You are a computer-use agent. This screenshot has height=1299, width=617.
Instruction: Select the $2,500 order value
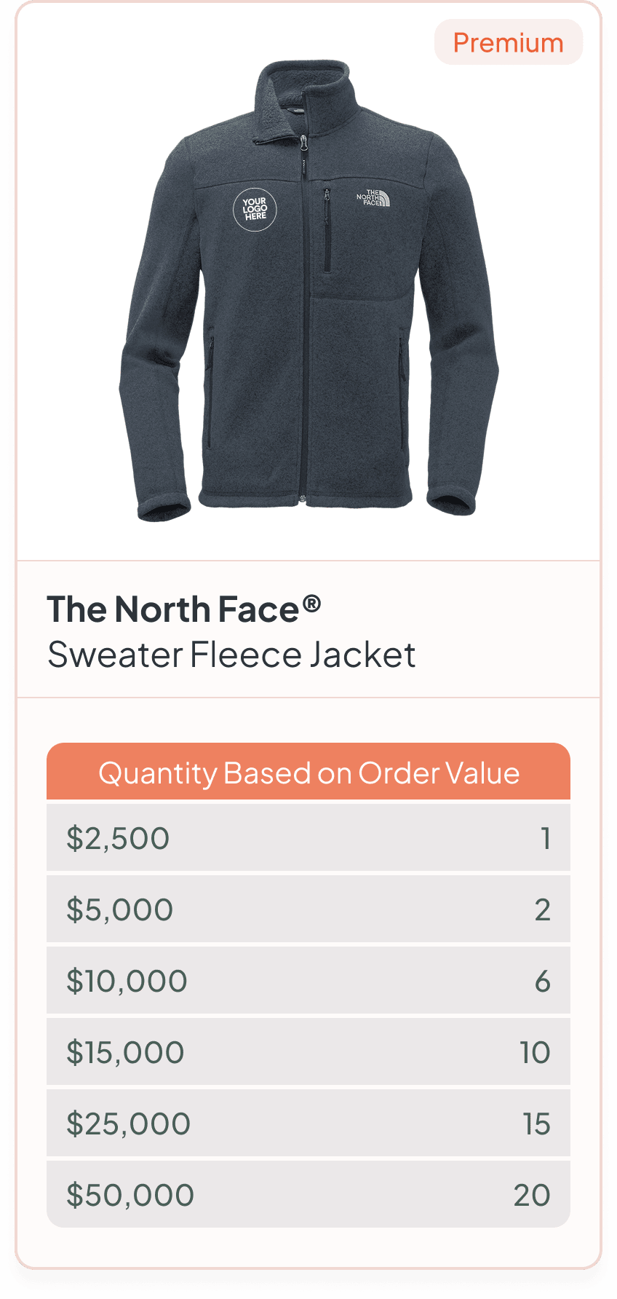point(118,838)
